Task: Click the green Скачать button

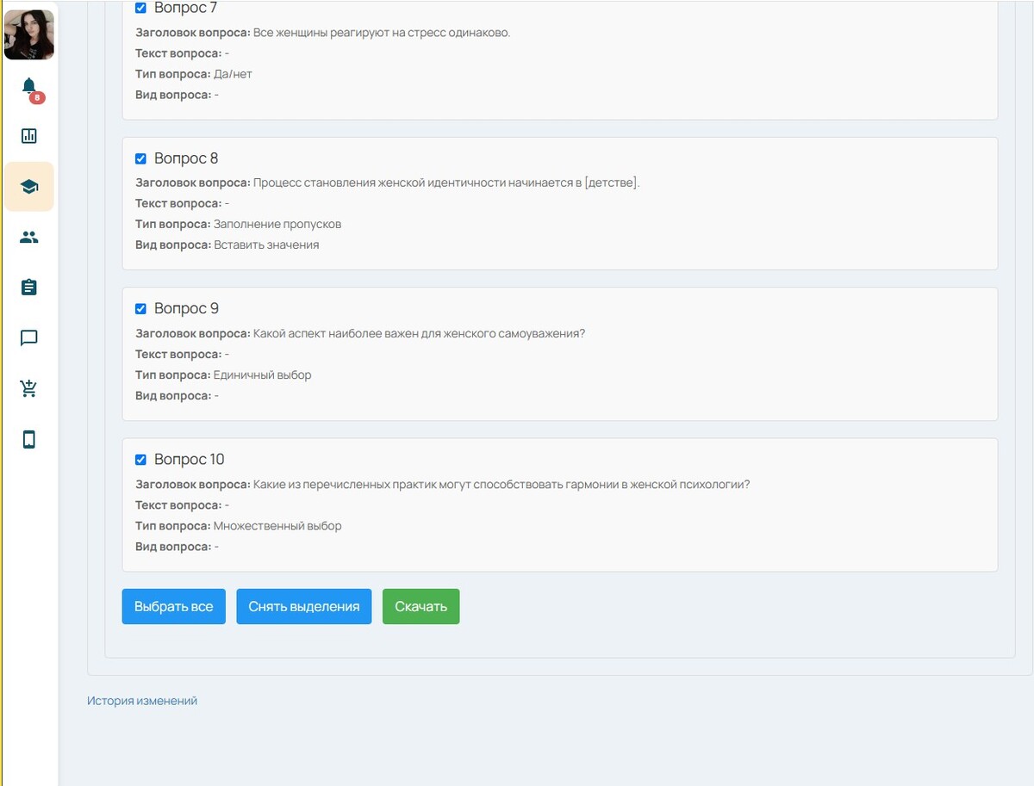Action: coord(420,606)
